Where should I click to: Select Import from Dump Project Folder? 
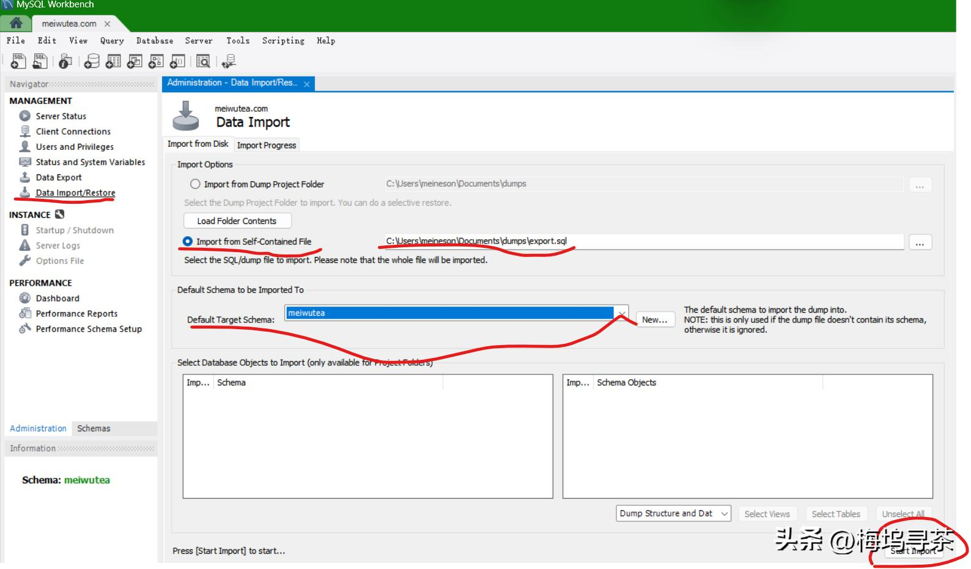coord(195,184)
